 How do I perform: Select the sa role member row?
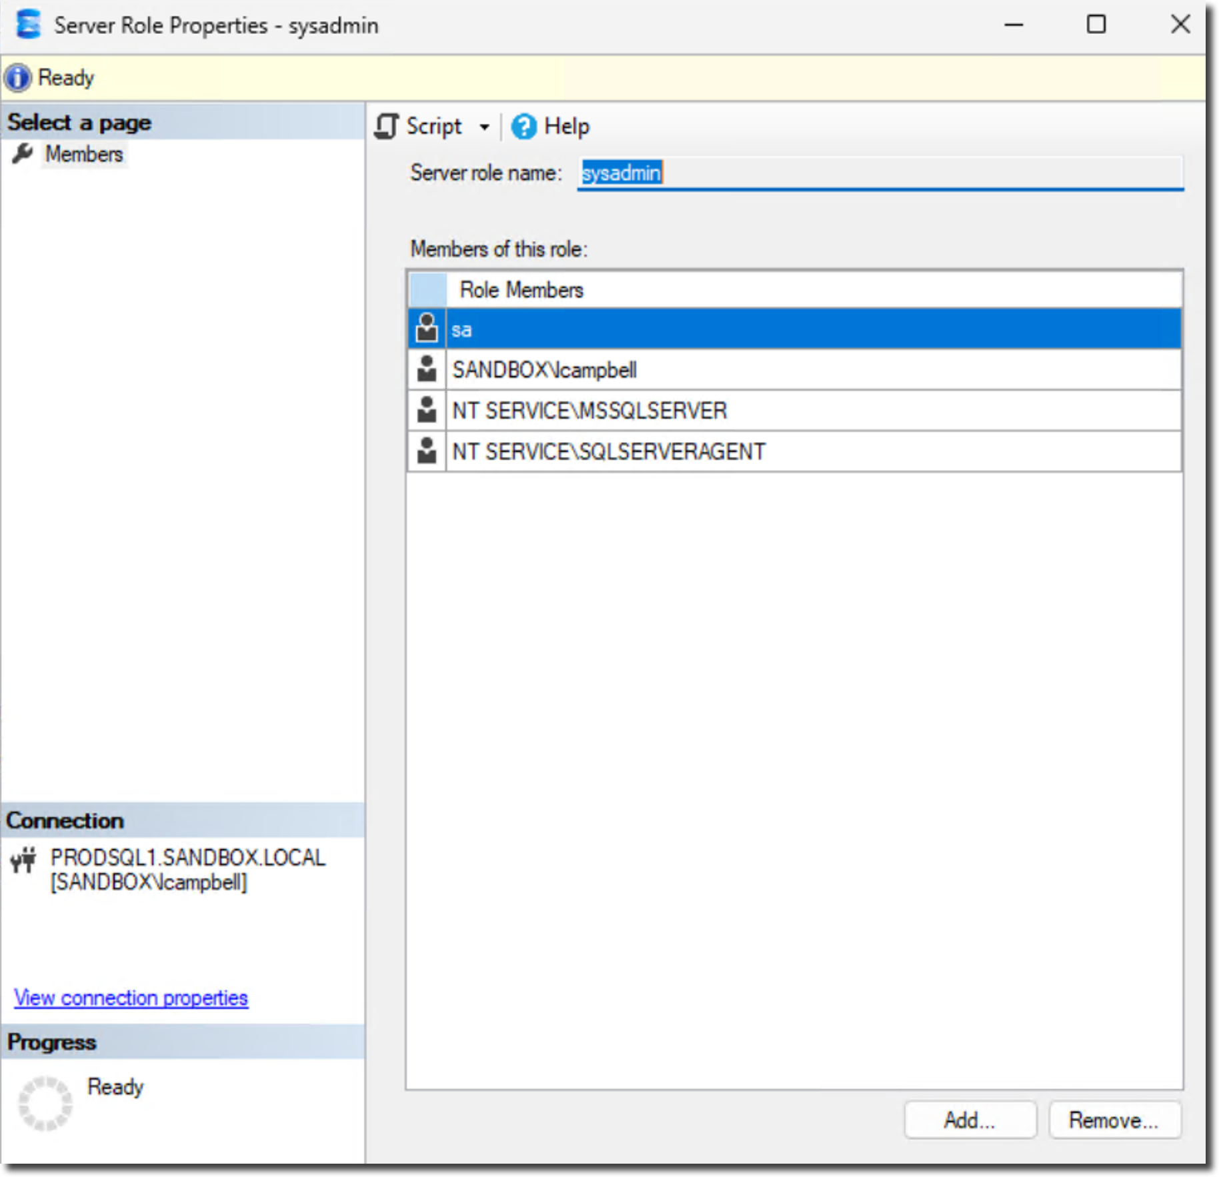coord(794,329)
